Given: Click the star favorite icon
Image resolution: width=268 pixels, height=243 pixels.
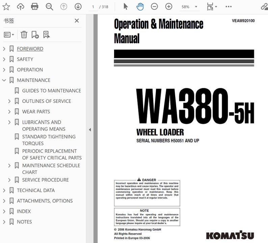Looking at the screenshot, I should pyautogui.click(x=6, y=7).
